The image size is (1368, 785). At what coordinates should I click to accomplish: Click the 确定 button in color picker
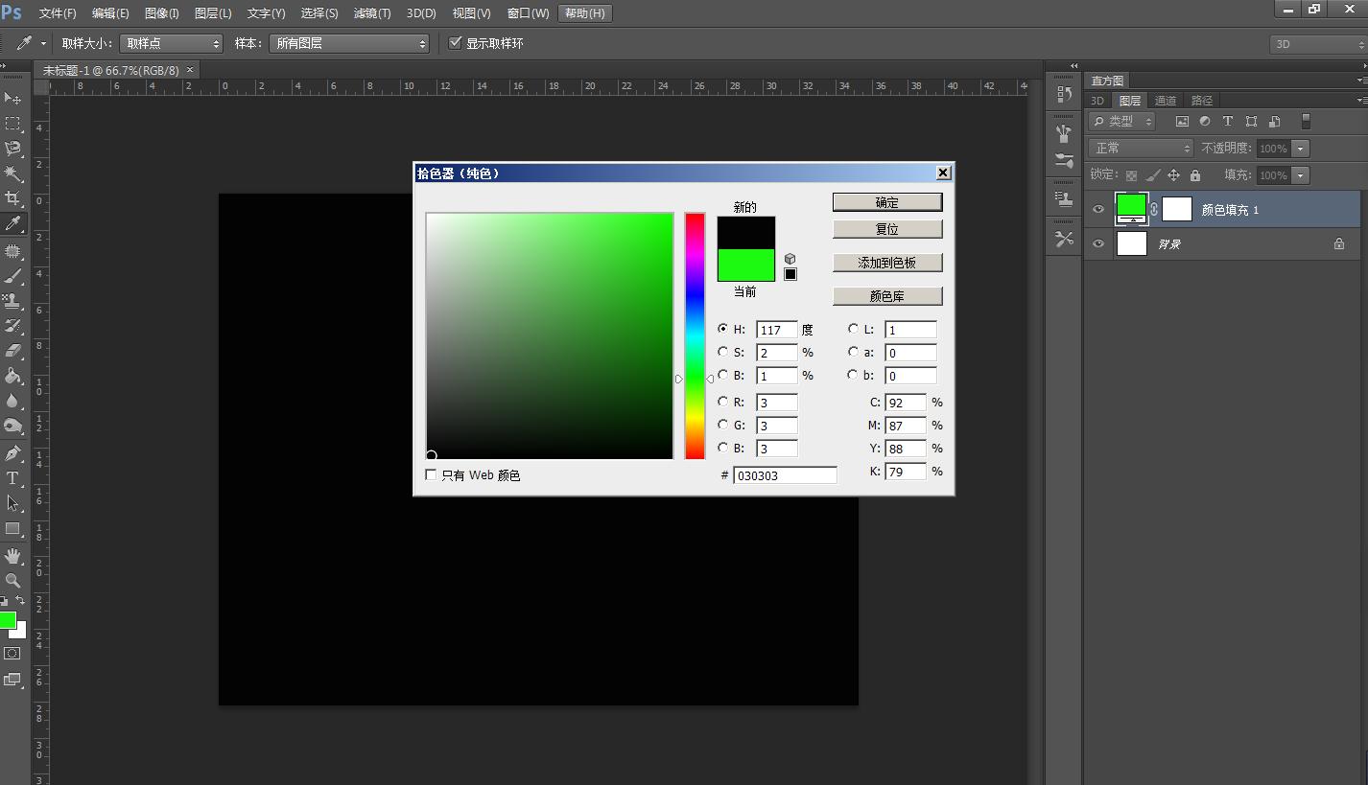pos(887,202)
